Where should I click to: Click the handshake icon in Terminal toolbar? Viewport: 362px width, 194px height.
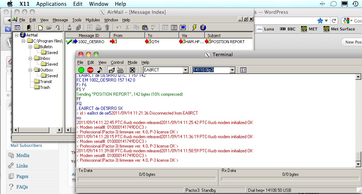click(x=112, y=70)
